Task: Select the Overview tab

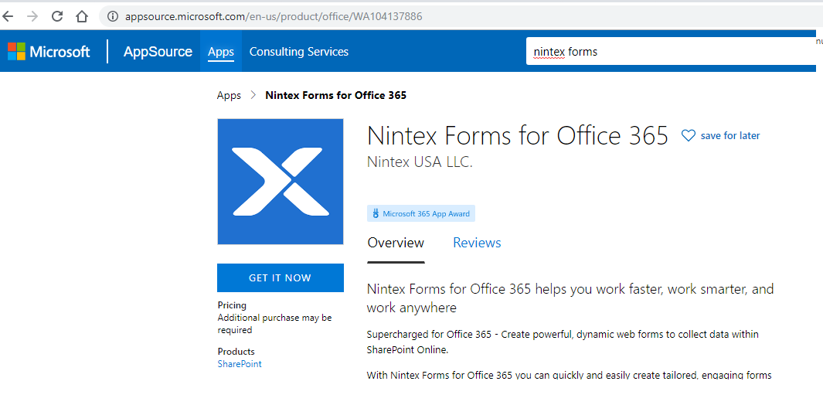Action: pos(396,243)
